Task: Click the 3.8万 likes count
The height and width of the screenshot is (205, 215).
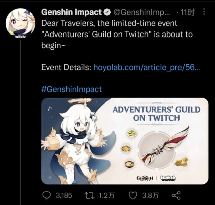Action: pyautogui.click(x=150, y=195)
